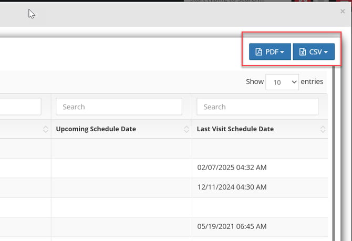Close the dialog with the X icon
This screenshot has height=241, width=352.
(x=343, y=11)
